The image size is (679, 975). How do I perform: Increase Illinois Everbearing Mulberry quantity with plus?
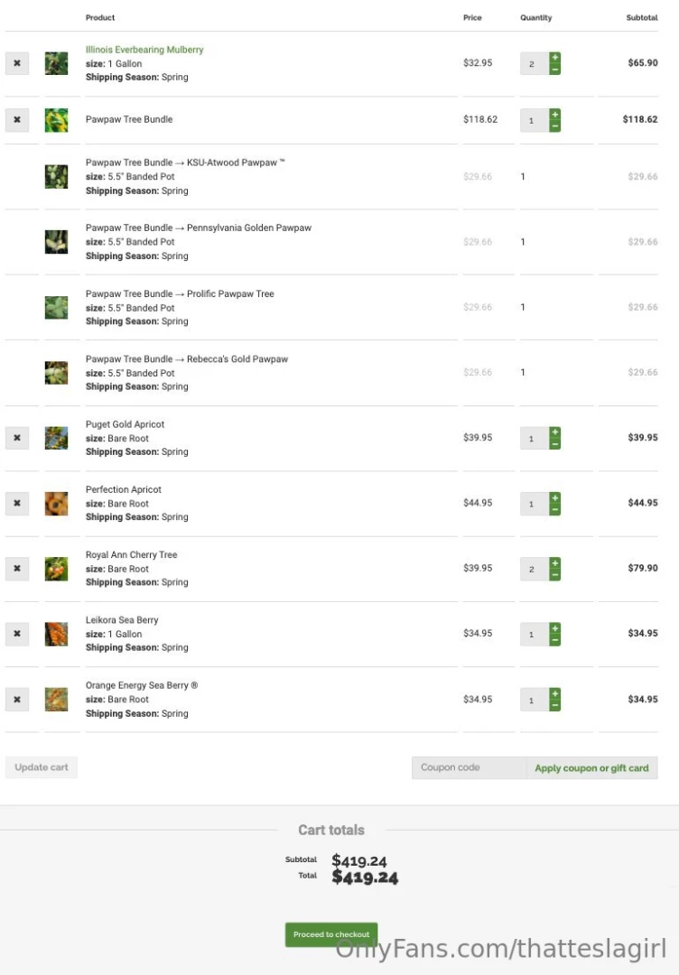555,58
